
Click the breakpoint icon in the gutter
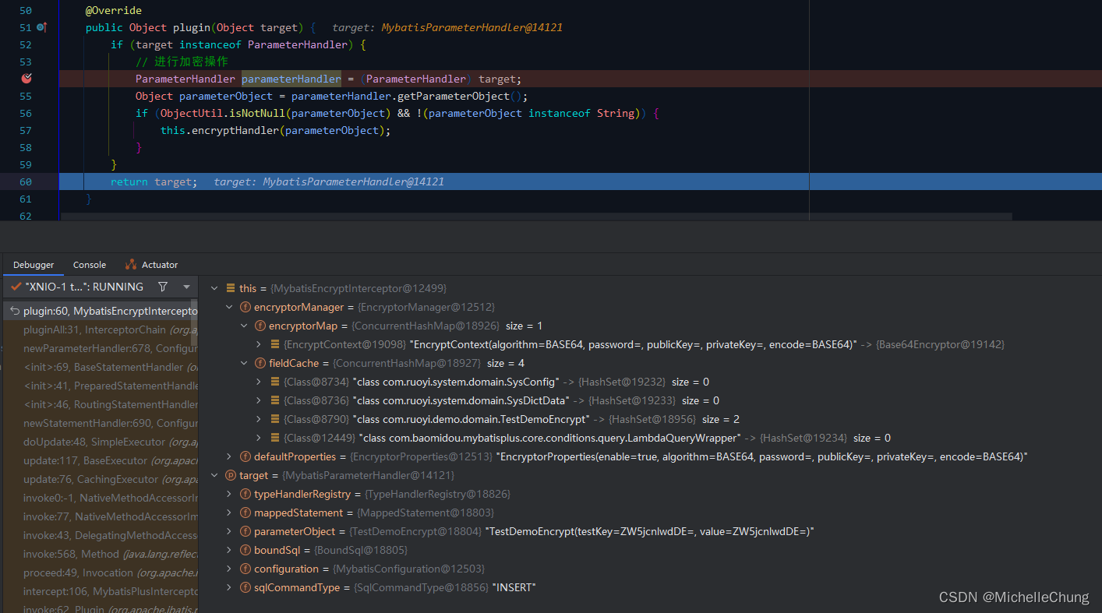[27, 79]
